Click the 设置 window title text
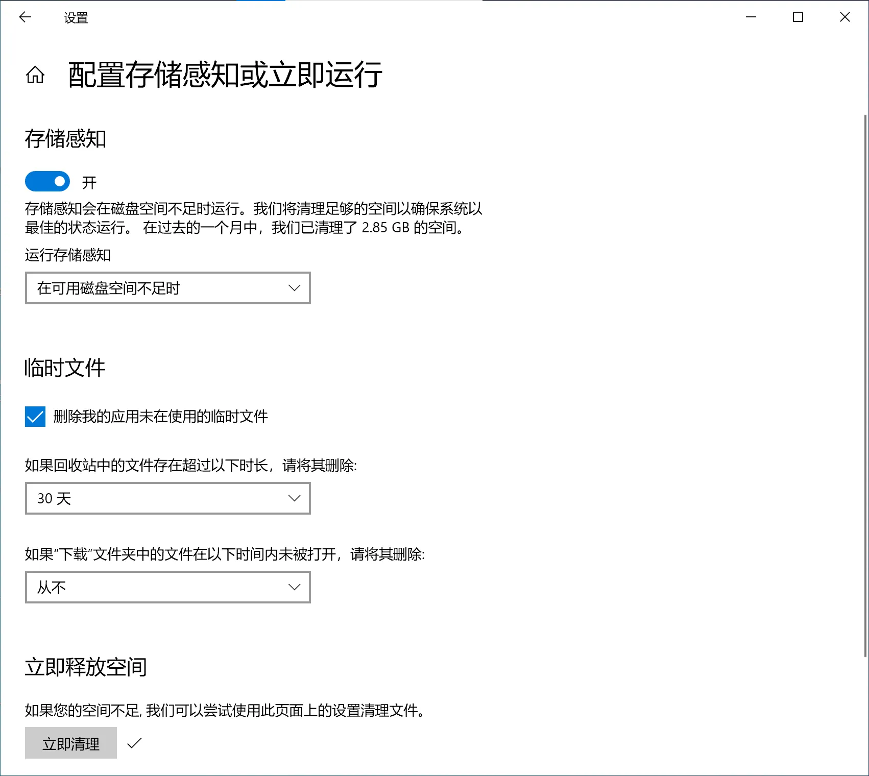Viewport: 869px width, 776px height. [x=76, y=18]
